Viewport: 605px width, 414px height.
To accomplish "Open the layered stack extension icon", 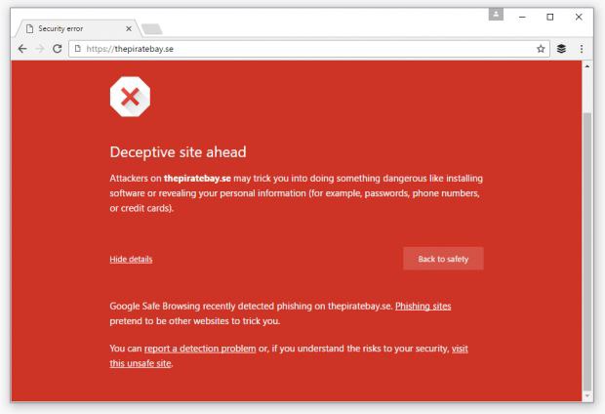I will click(561, 49).
